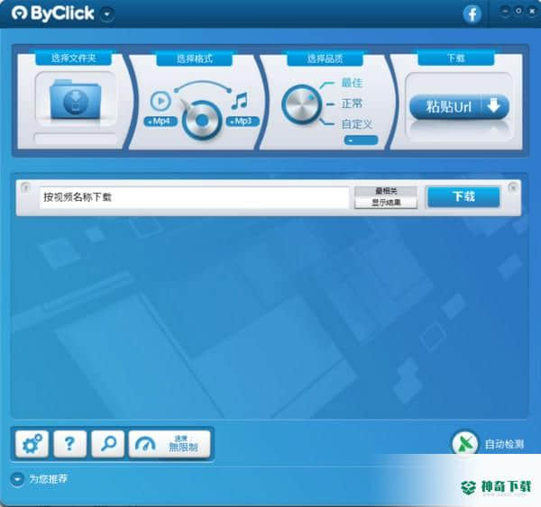
Task: Select the 显示结果 search option
Action: (x=386, y=203)
